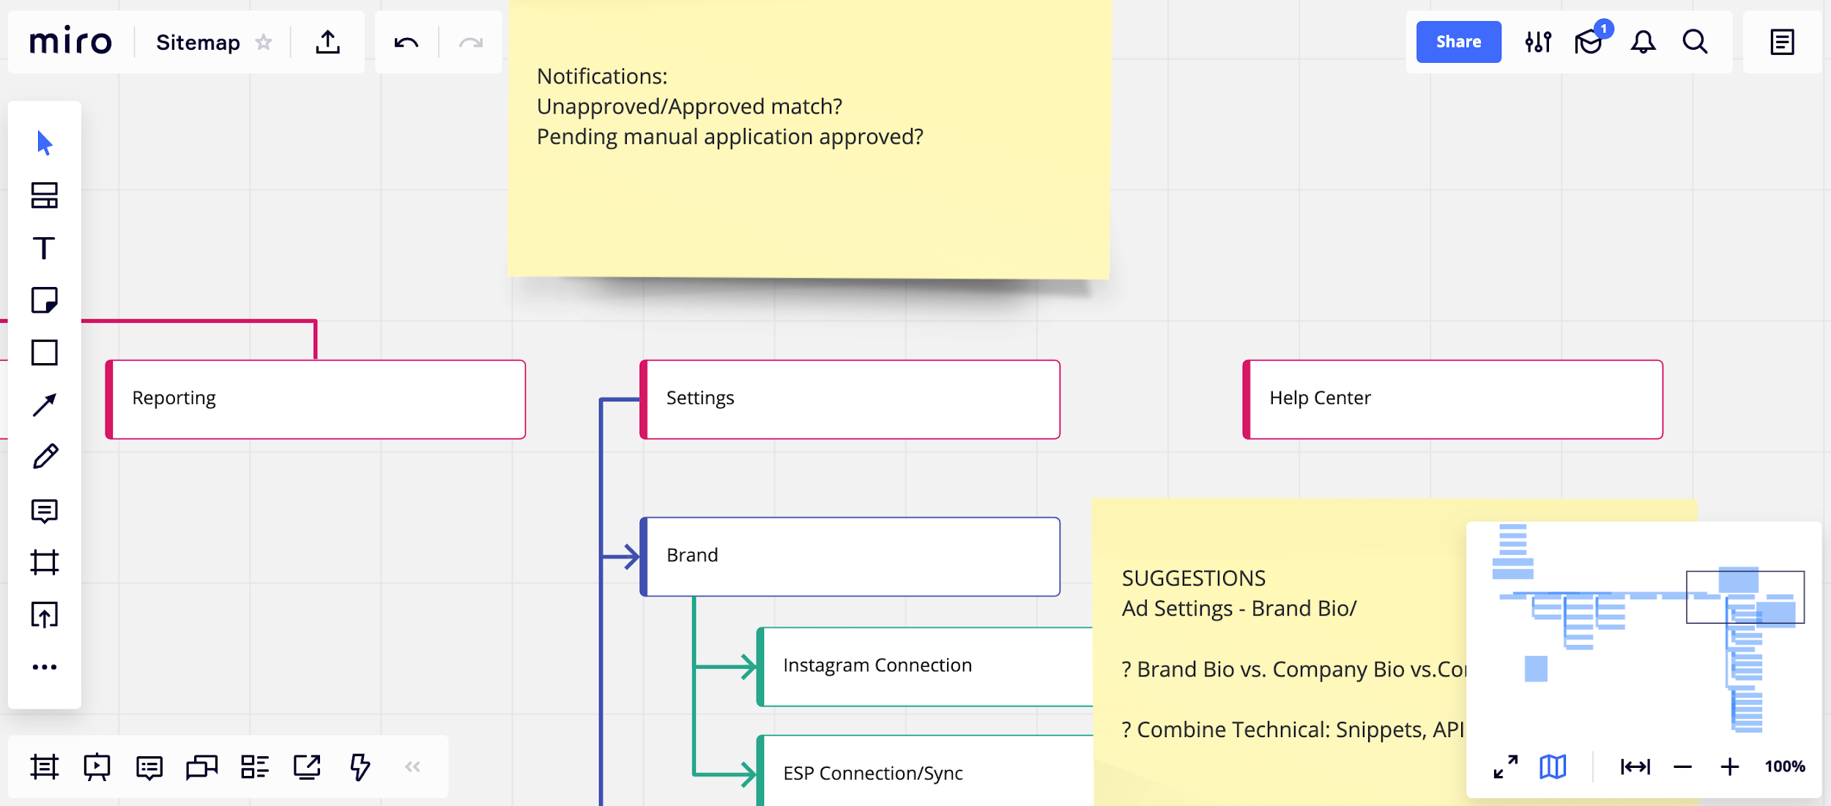Start presentation mode from bottom toolbar
The width and height of the screenshot is (1831, 806).
pyautogui.click(x=97, y=766)
